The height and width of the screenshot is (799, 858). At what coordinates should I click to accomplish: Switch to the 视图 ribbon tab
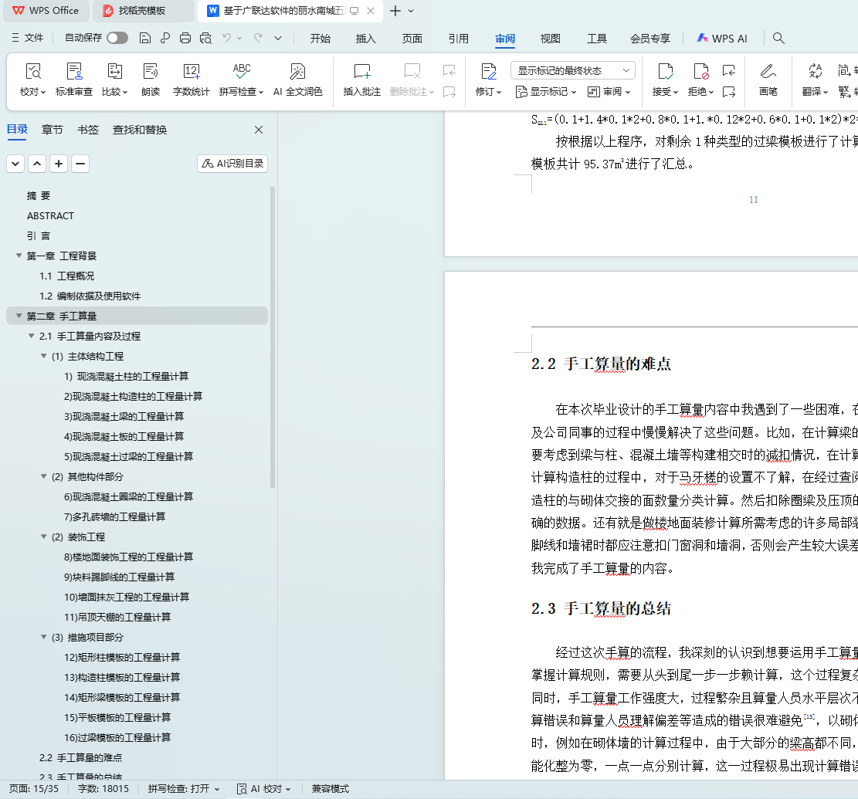click(550, 39)
